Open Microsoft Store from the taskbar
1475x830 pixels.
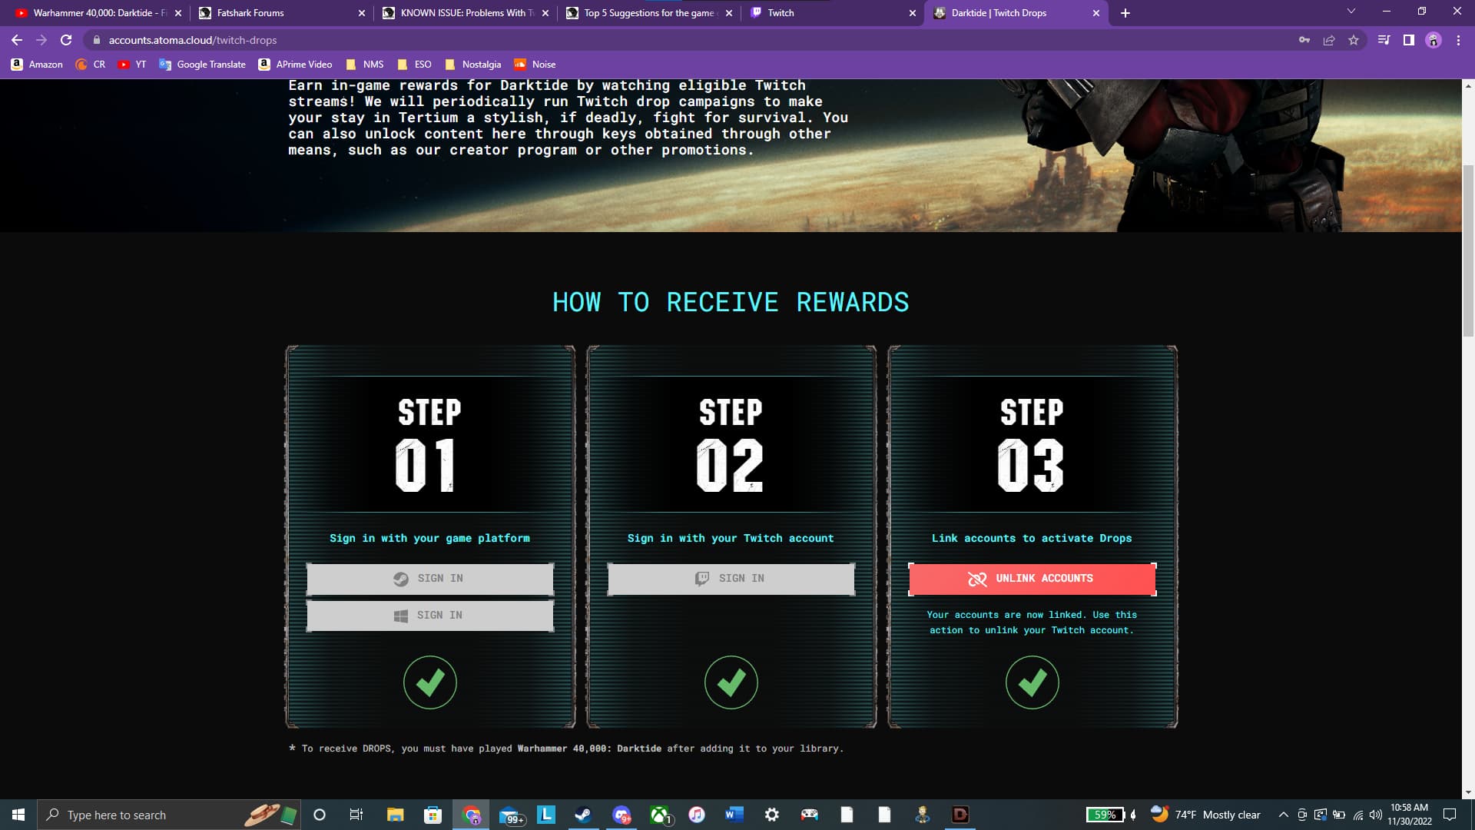[x=433, y=815]
